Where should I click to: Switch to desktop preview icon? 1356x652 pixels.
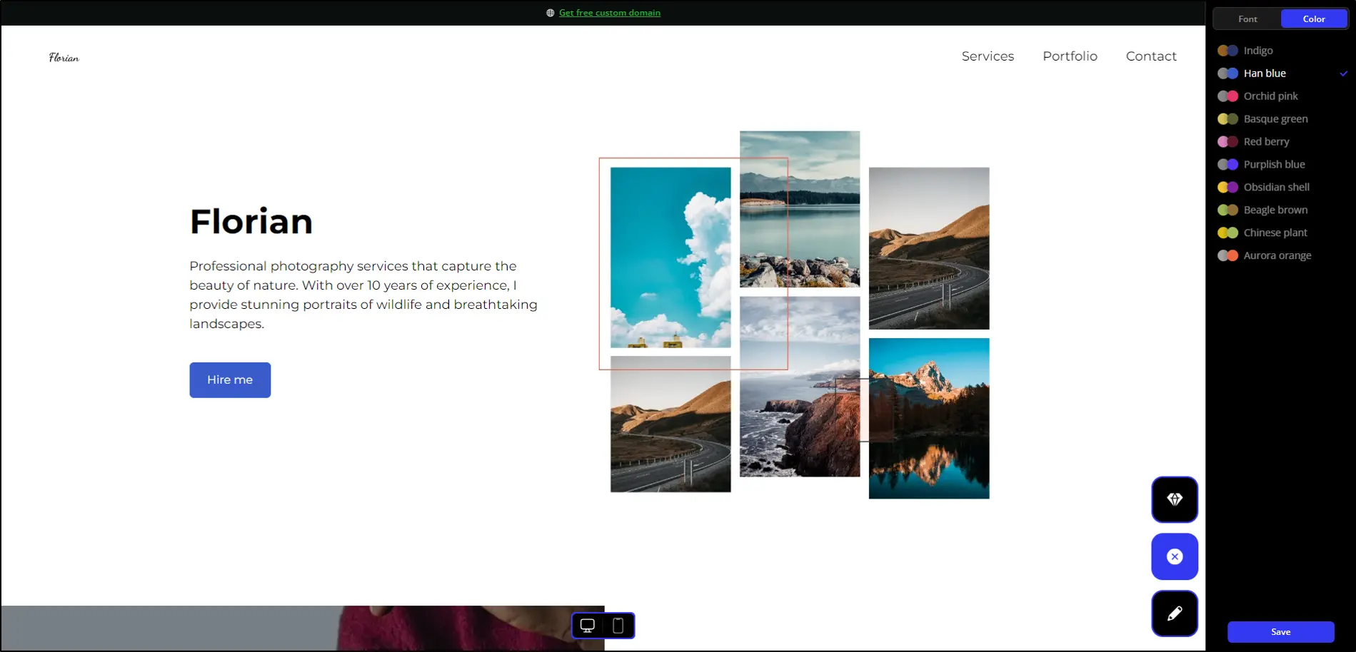pyautogui.click(x=588, y=626)
